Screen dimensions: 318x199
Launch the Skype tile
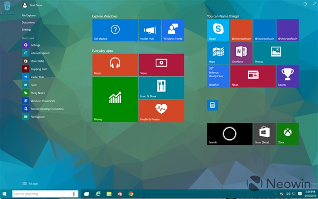click(x=218, y=30)
